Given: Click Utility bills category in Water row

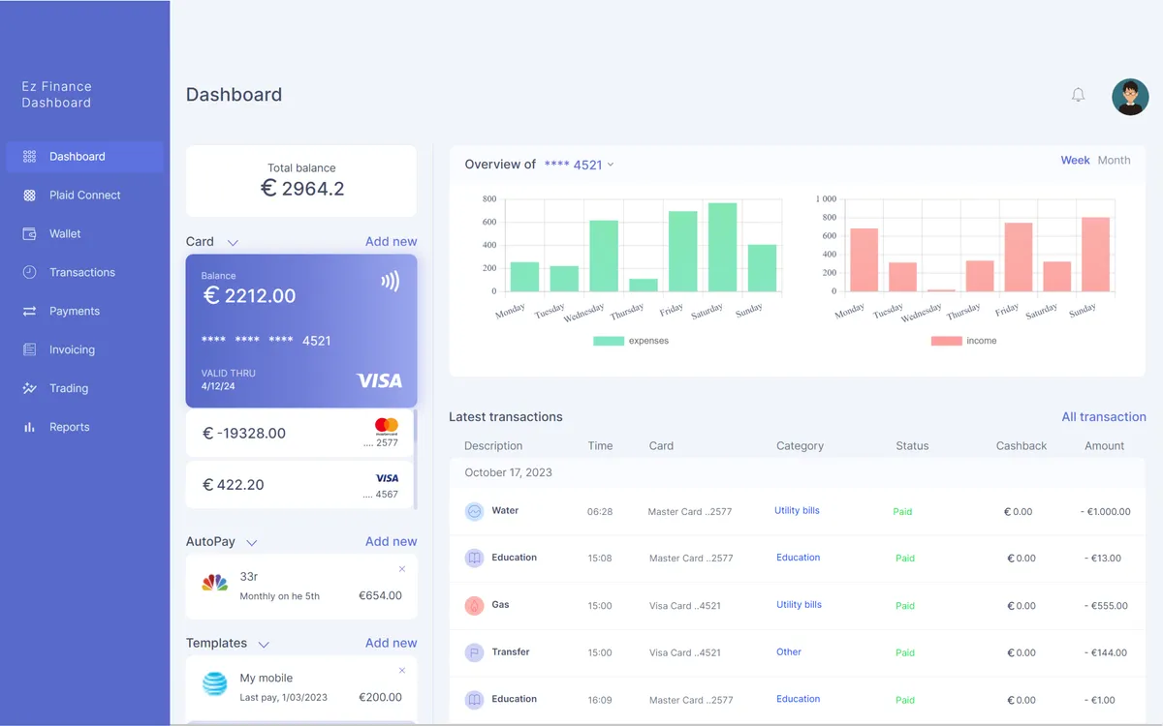Looking at the screenshot, I should click(797, 510).
